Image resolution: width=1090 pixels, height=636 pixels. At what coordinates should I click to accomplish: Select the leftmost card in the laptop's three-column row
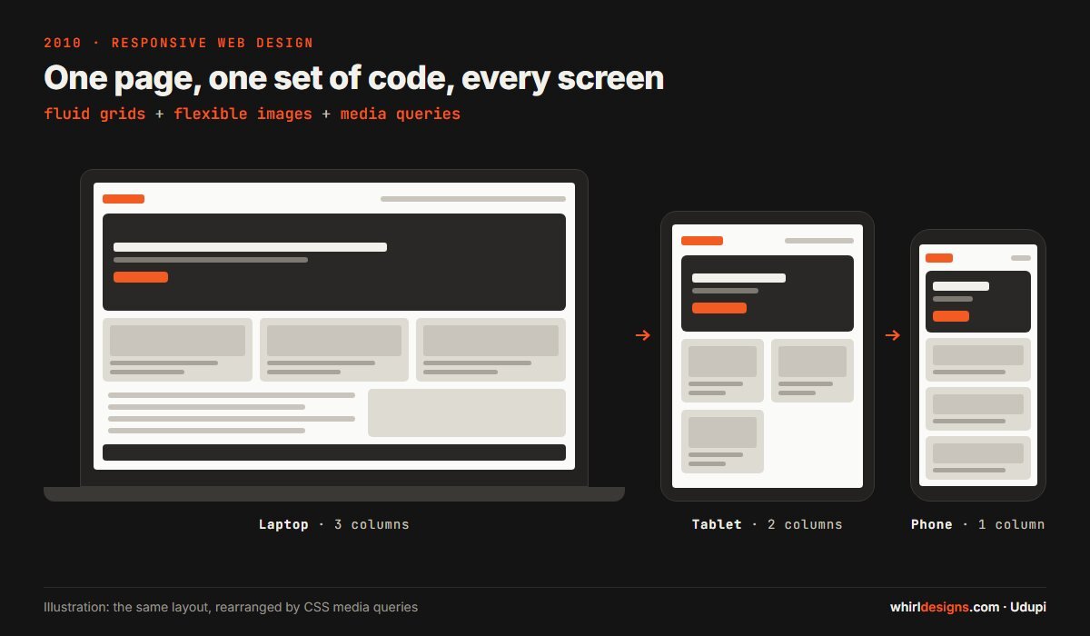[x=177, y=350]
